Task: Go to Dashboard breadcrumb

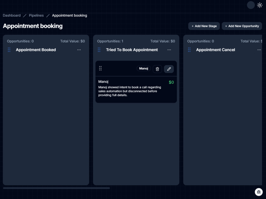Action: tap(12, 15)
